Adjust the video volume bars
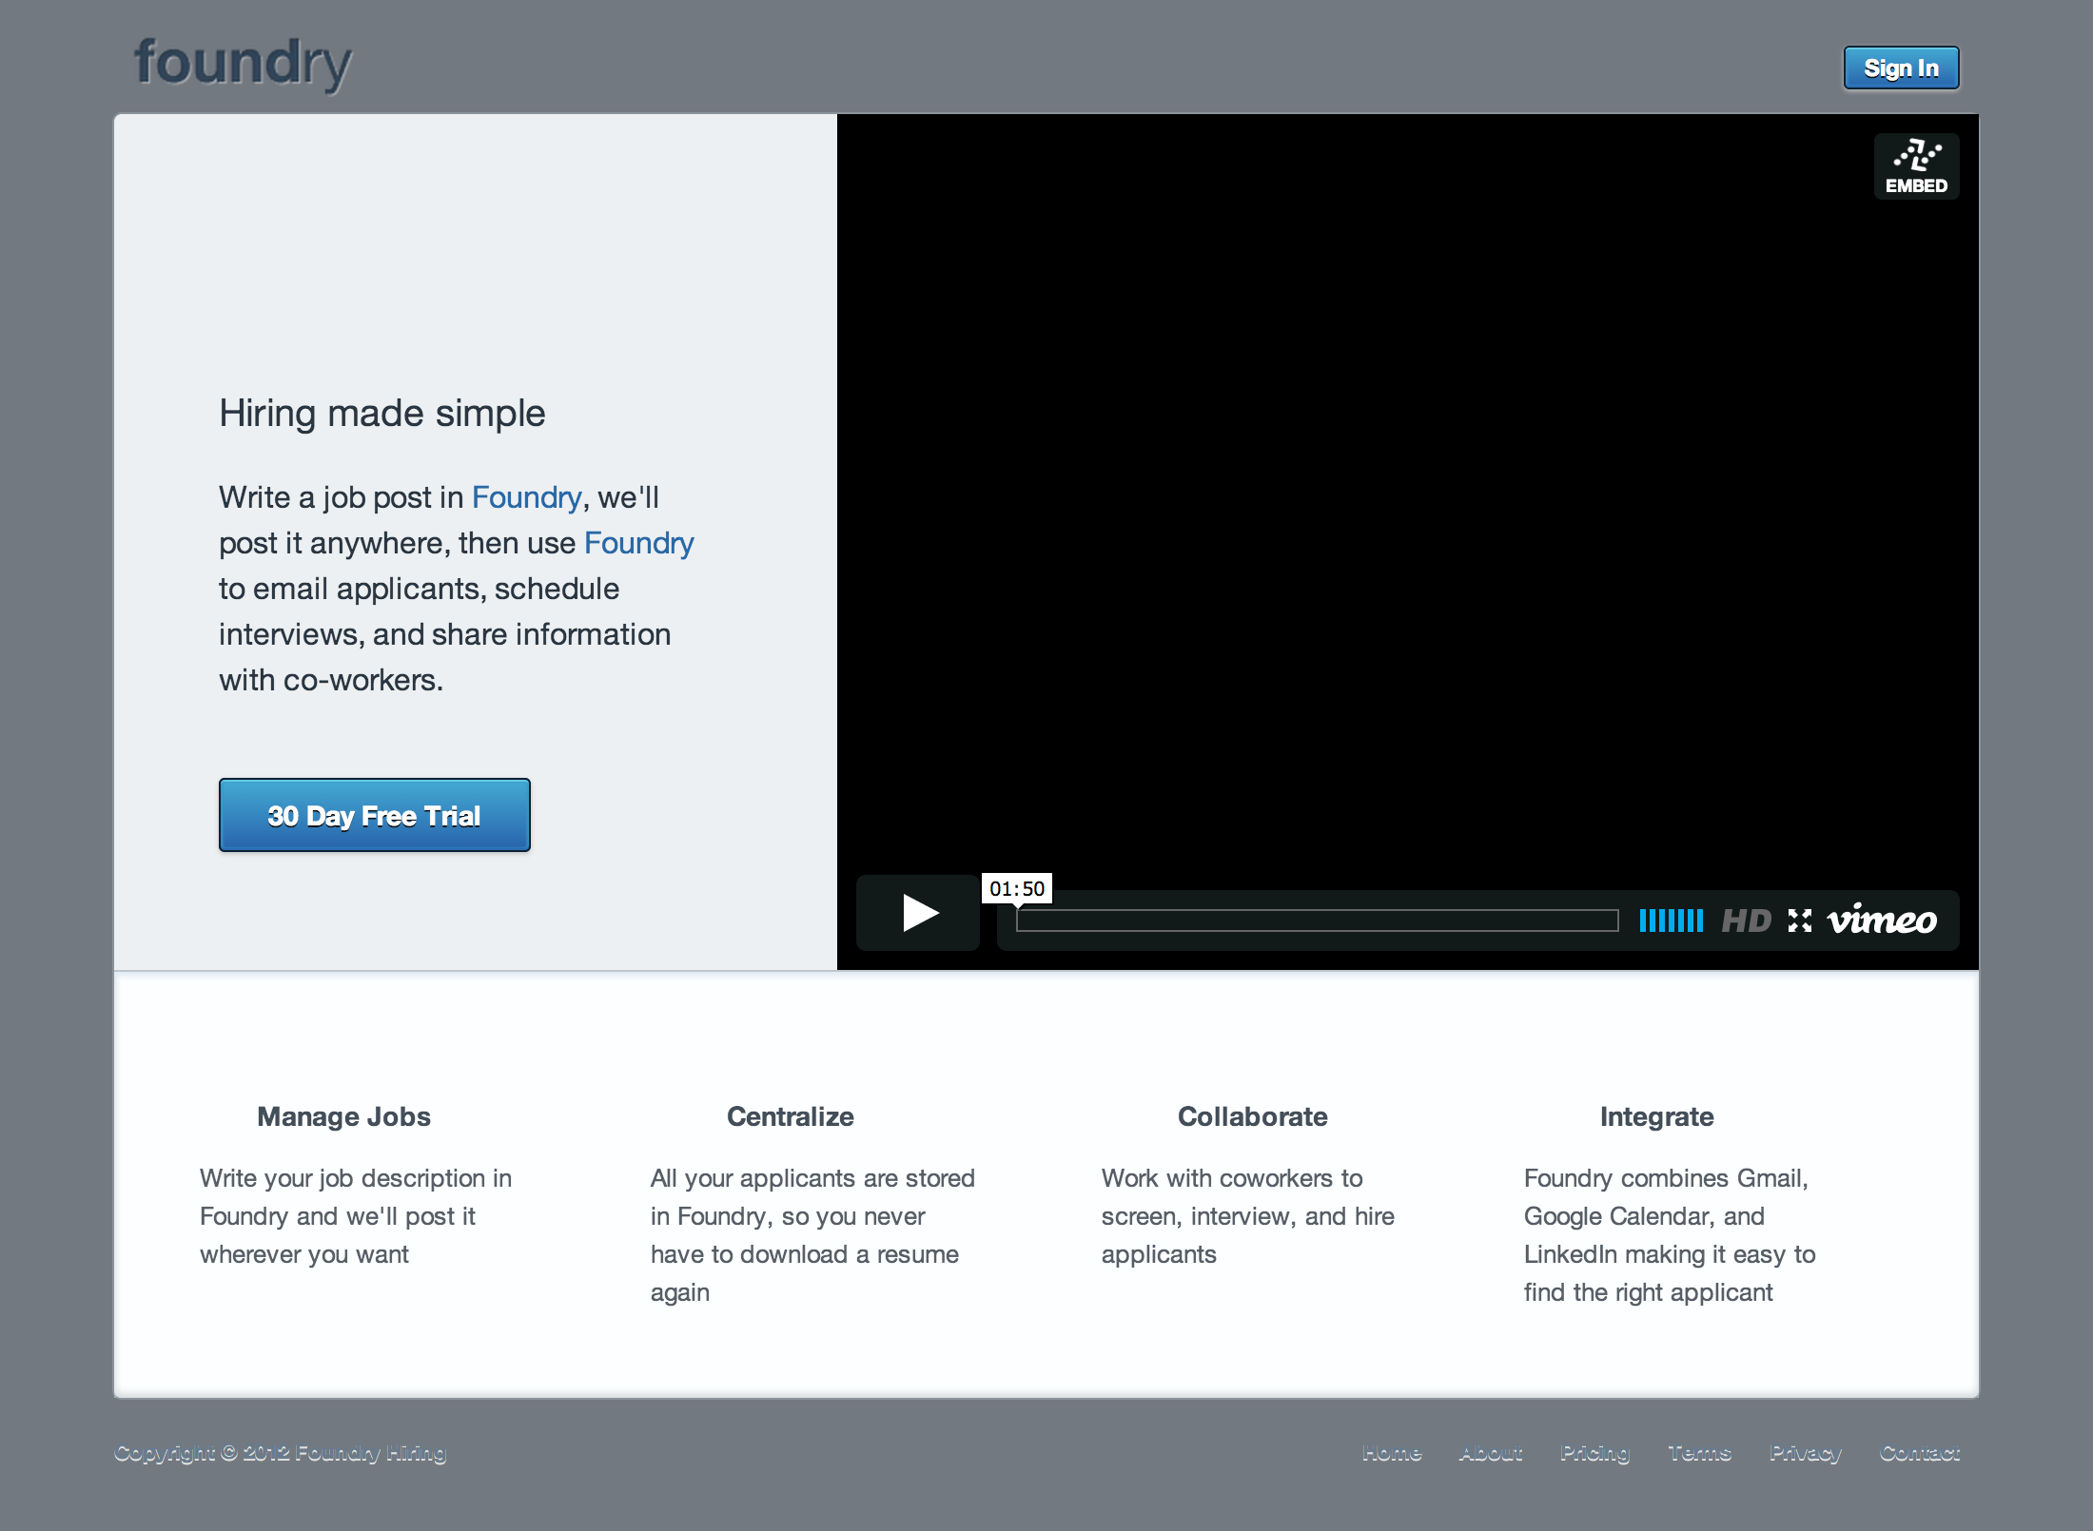This screenshot has width=2093, height=1531. 1671,921
